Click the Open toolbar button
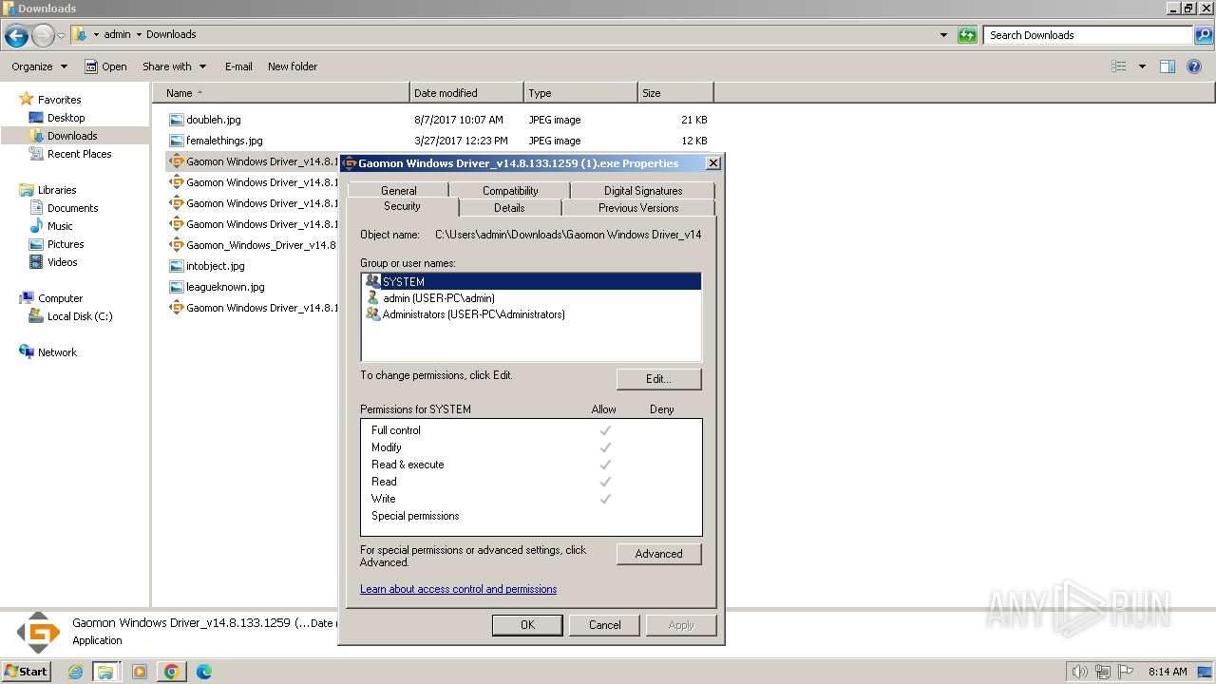The height and width of the screenshot is (684, 1216). click(105, 66)
